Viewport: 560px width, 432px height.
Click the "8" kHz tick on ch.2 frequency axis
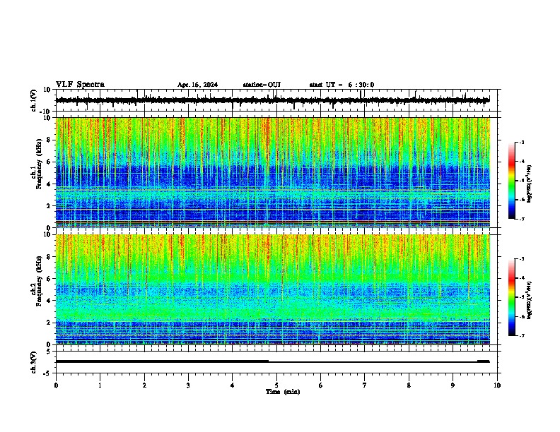click(x=49, y=257)
